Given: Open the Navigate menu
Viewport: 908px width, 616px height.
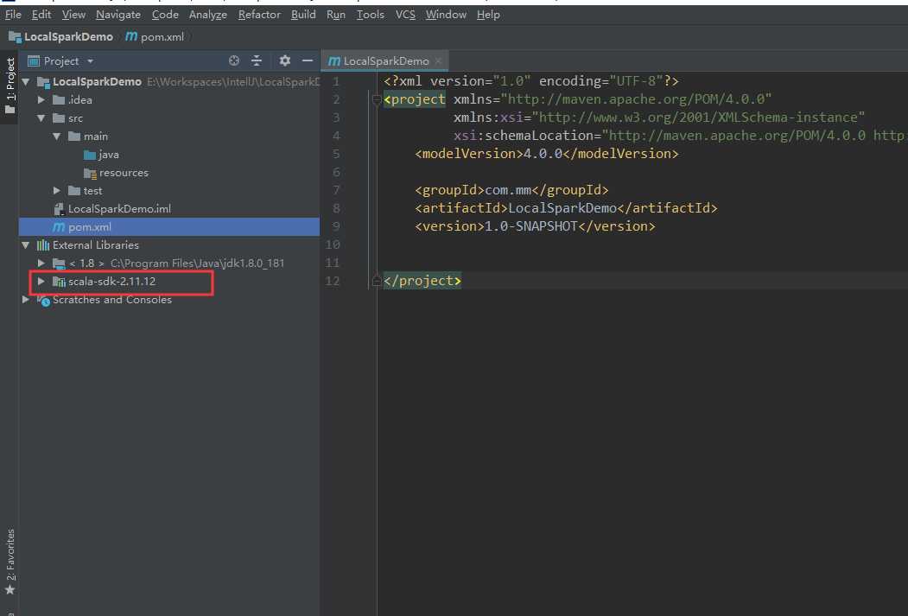Looking at the screenshot, I should [118, 15].
